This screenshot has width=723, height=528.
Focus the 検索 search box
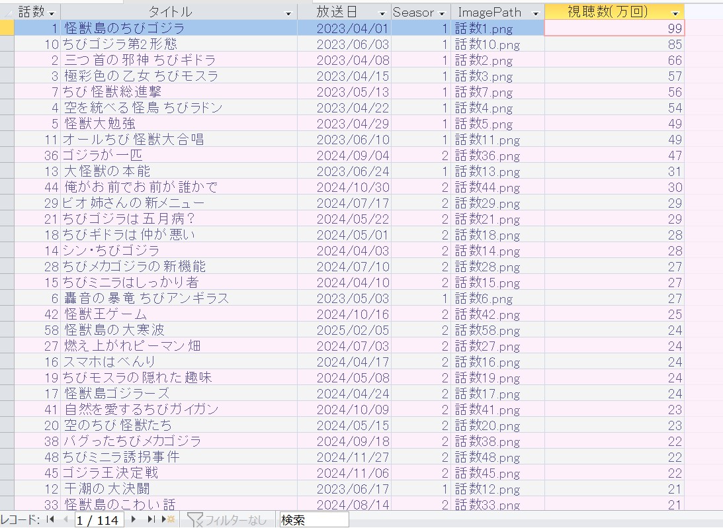[314, 519]
